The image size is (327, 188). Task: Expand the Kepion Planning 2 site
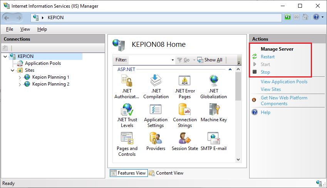point(20,84)
